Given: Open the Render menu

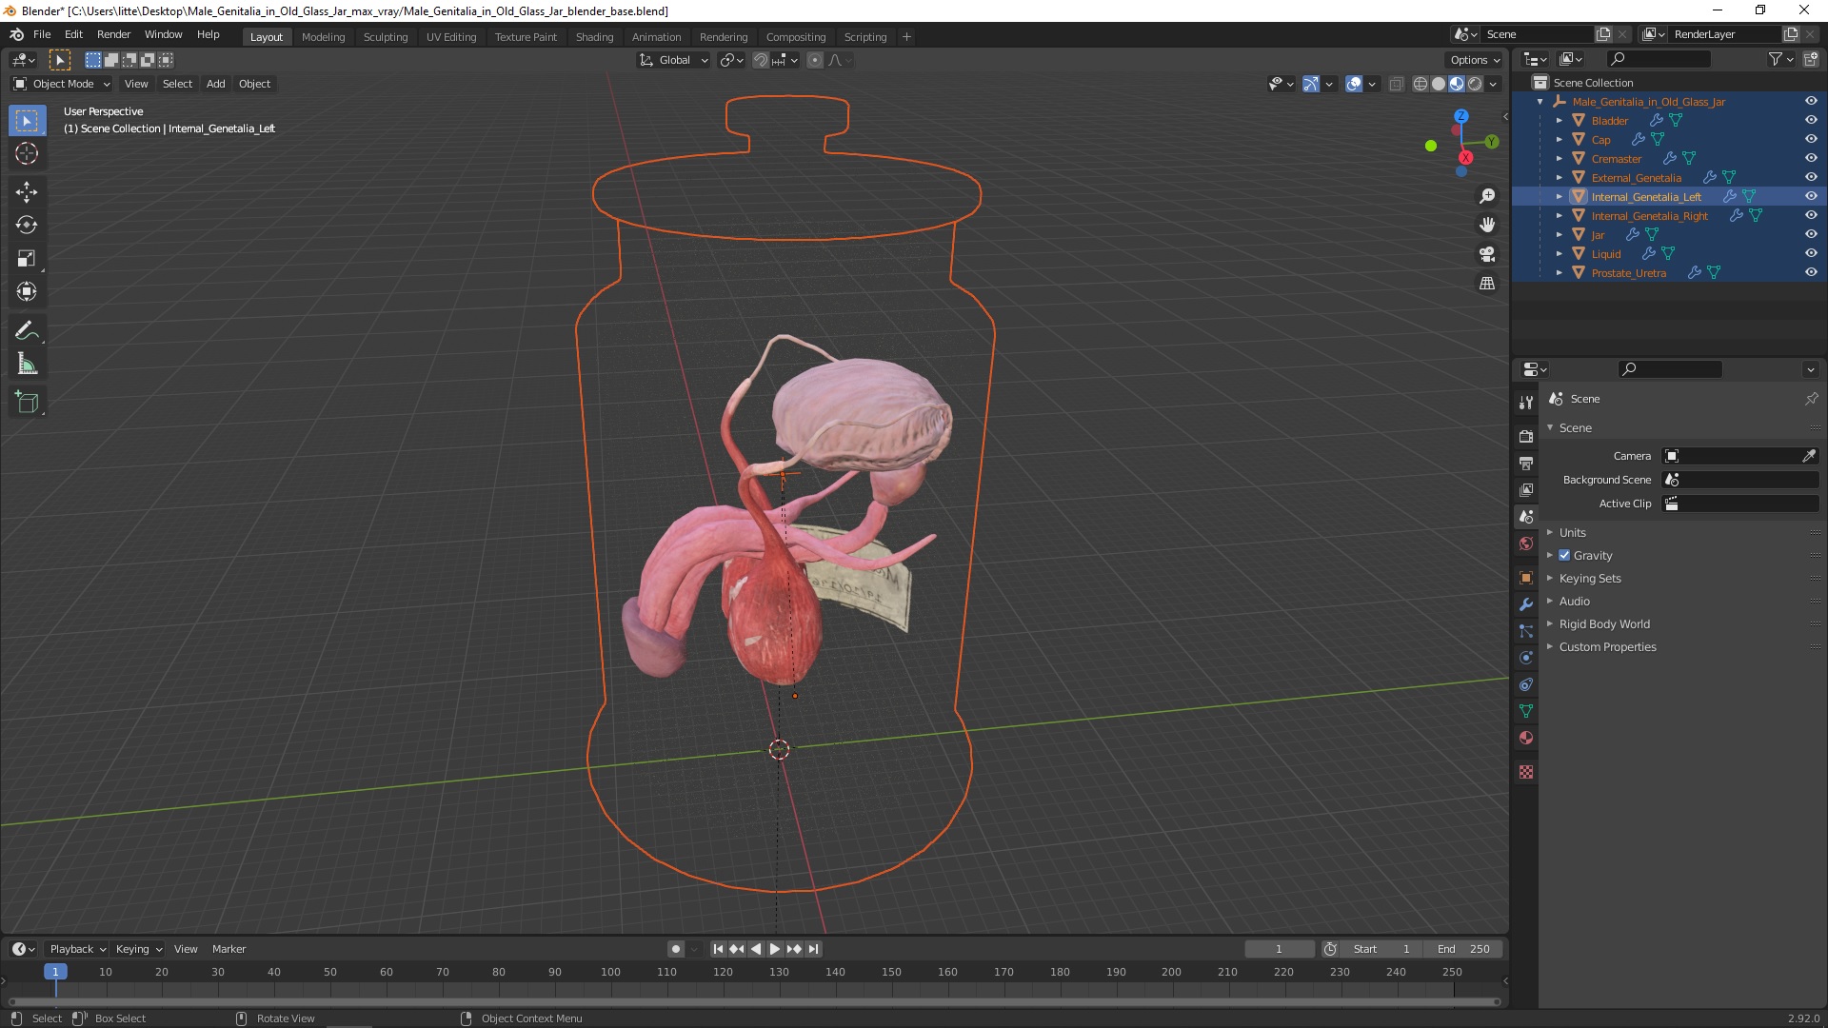Looking at the screenshot, I should click(x=113, y=34).
